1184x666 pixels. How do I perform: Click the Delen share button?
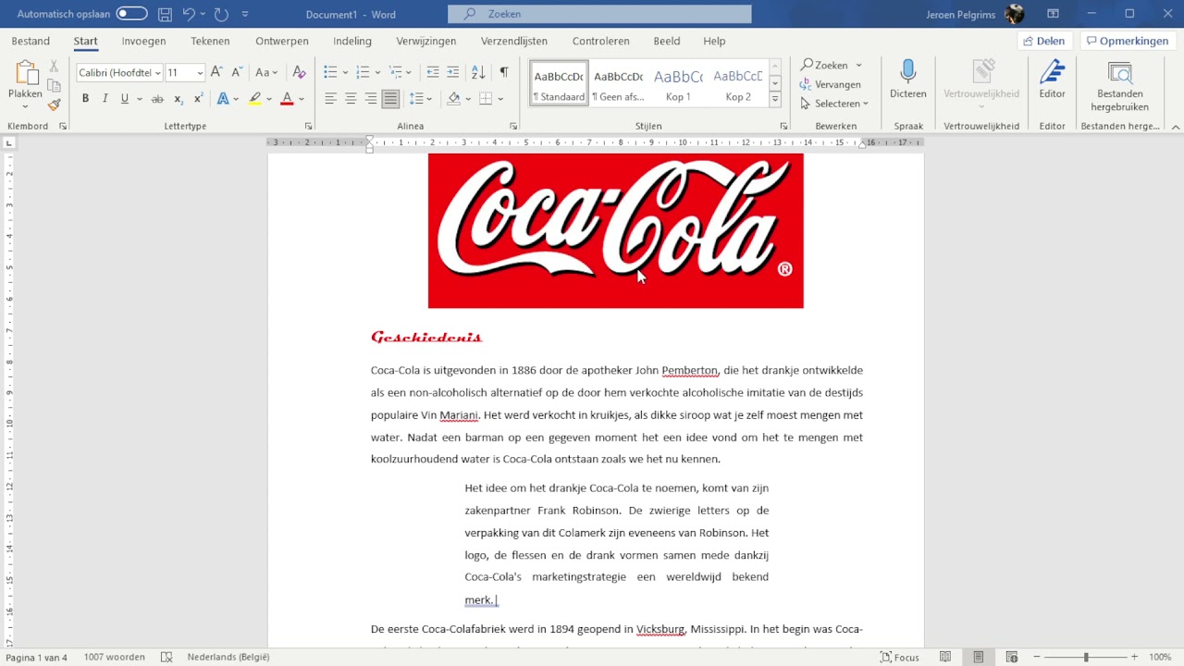click(x=1043, y=41)
